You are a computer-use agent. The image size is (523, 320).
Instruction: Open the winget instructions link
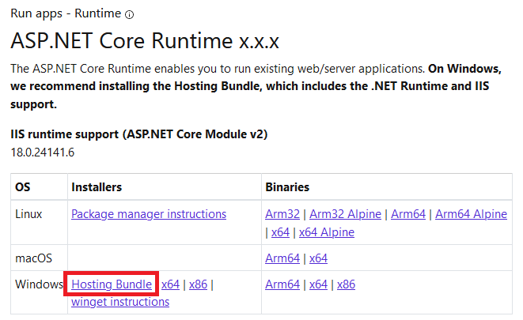click(x=119, y=302)
